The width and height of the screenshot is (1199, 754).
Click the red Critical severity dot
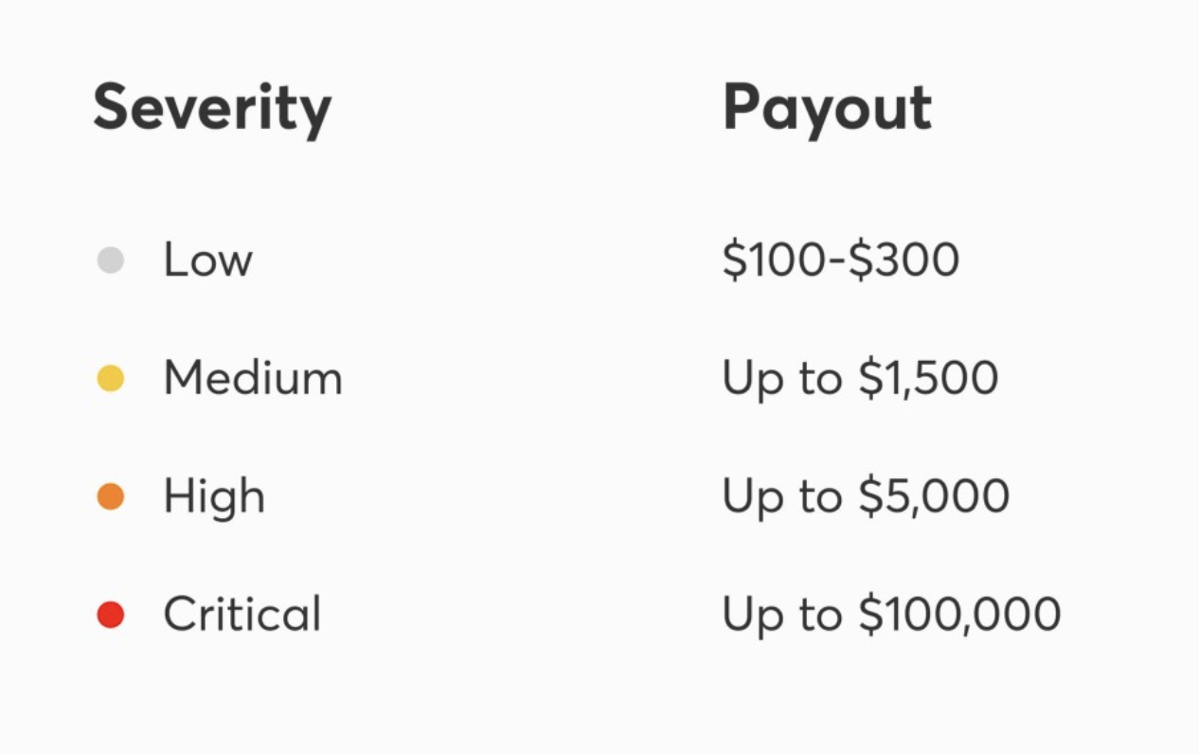click(111, 615)
